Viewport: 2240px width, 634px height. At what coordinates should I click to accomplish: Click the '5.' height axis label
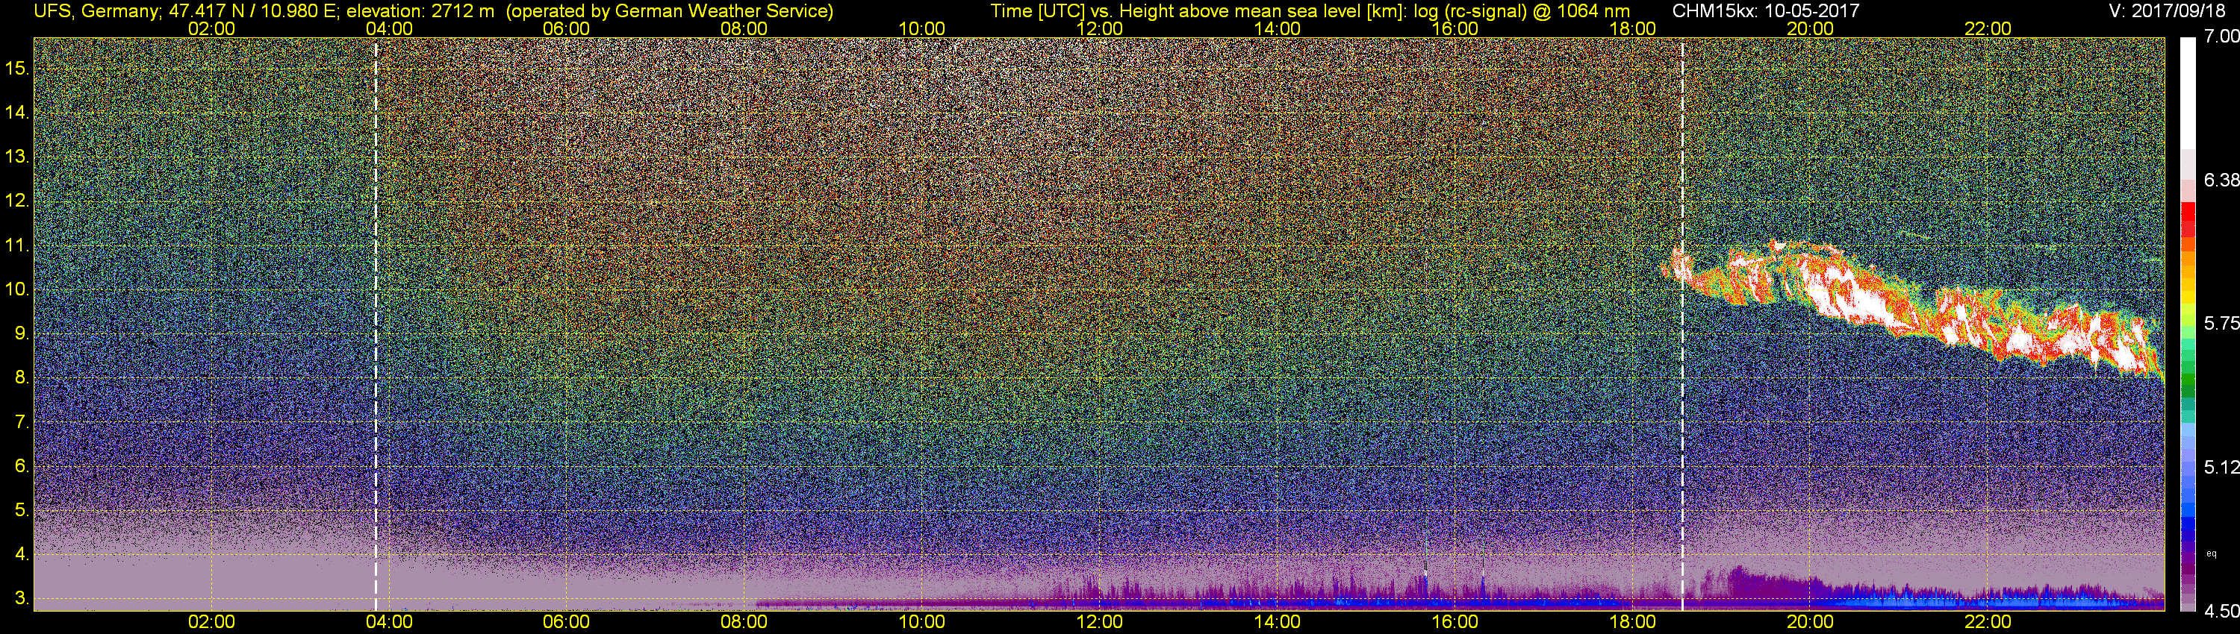pyautogui.click(x=21, y=511)
